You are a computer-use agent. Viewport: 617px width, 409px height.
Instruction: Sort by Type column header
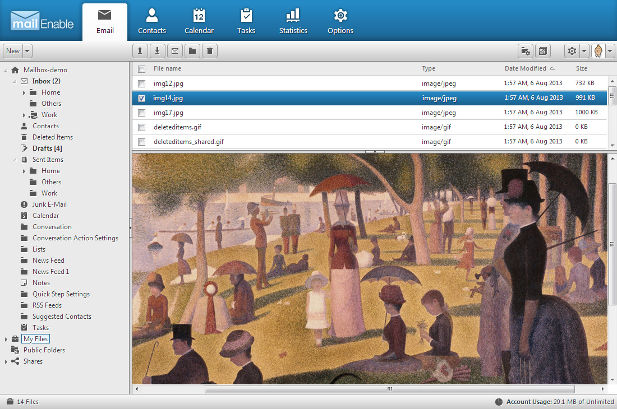(429, 68)
